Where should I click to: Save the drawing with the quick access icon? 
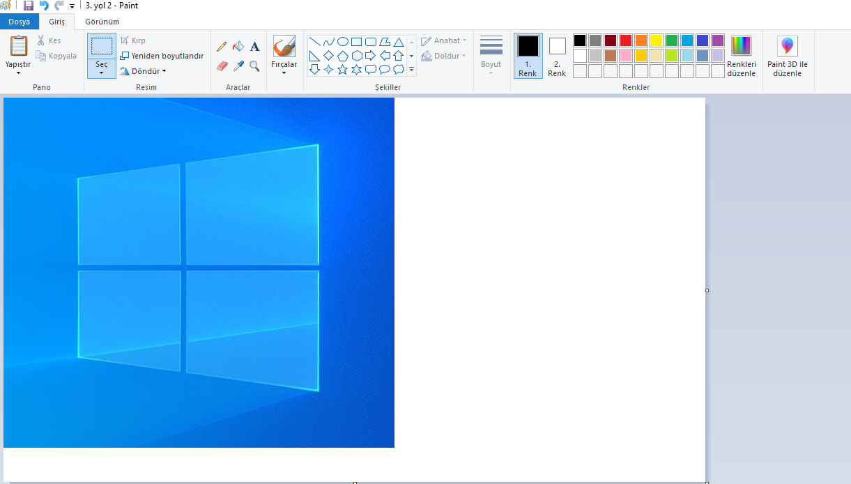[x=29, y=6]
